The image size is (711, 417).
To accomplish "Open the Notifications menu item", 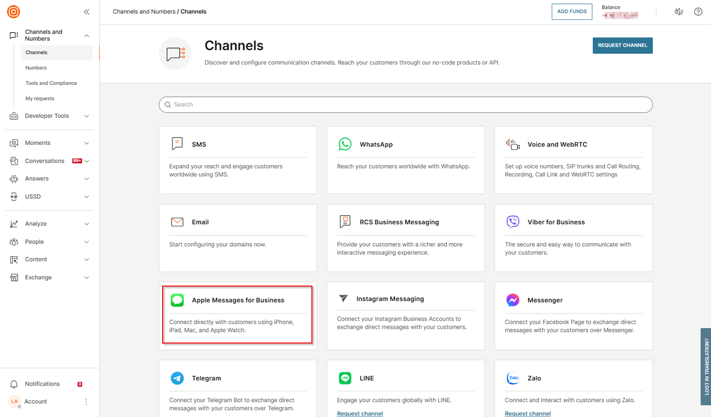I will click(42, 384).
